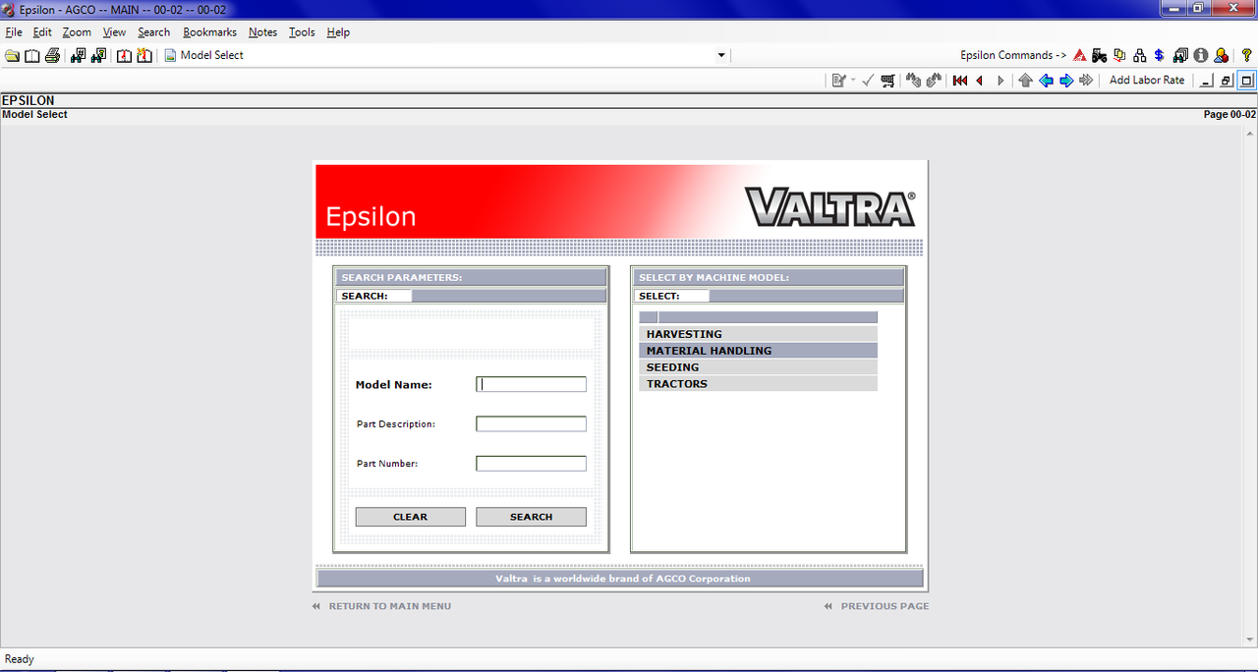Open the Edit menu
Screen dimensions: 1258x672
42,32
